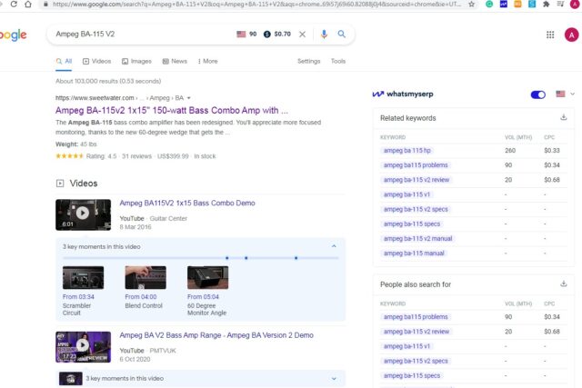
Task: Click the 'VOL (MTH)' header in Related keywords
Action: pos(518,137)
